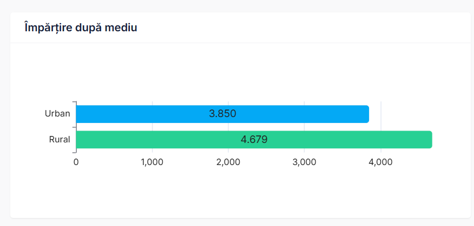
Task: Select the Rural category label
Action: click(60, 140)
